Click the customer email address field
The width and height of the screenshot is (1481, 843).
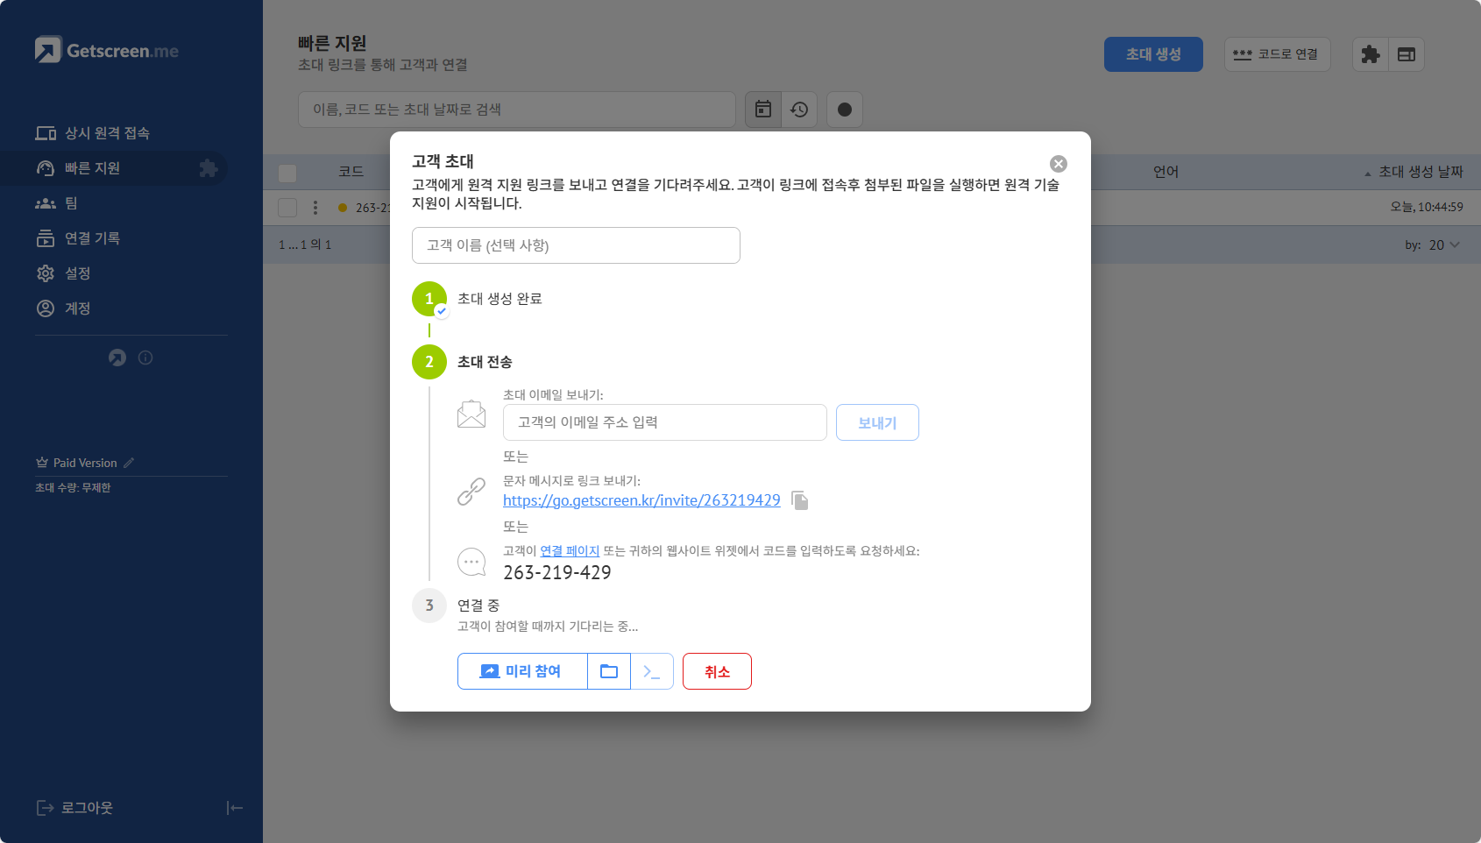click(665, 422)
